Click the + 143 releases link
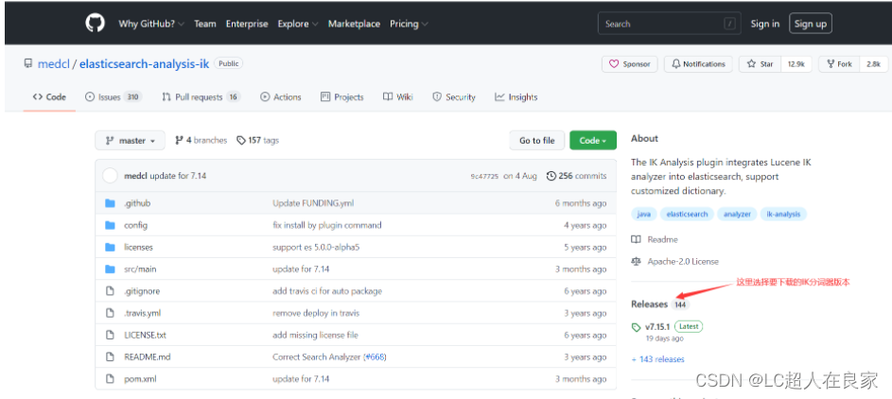892x399 pixels. coord(658,359)
